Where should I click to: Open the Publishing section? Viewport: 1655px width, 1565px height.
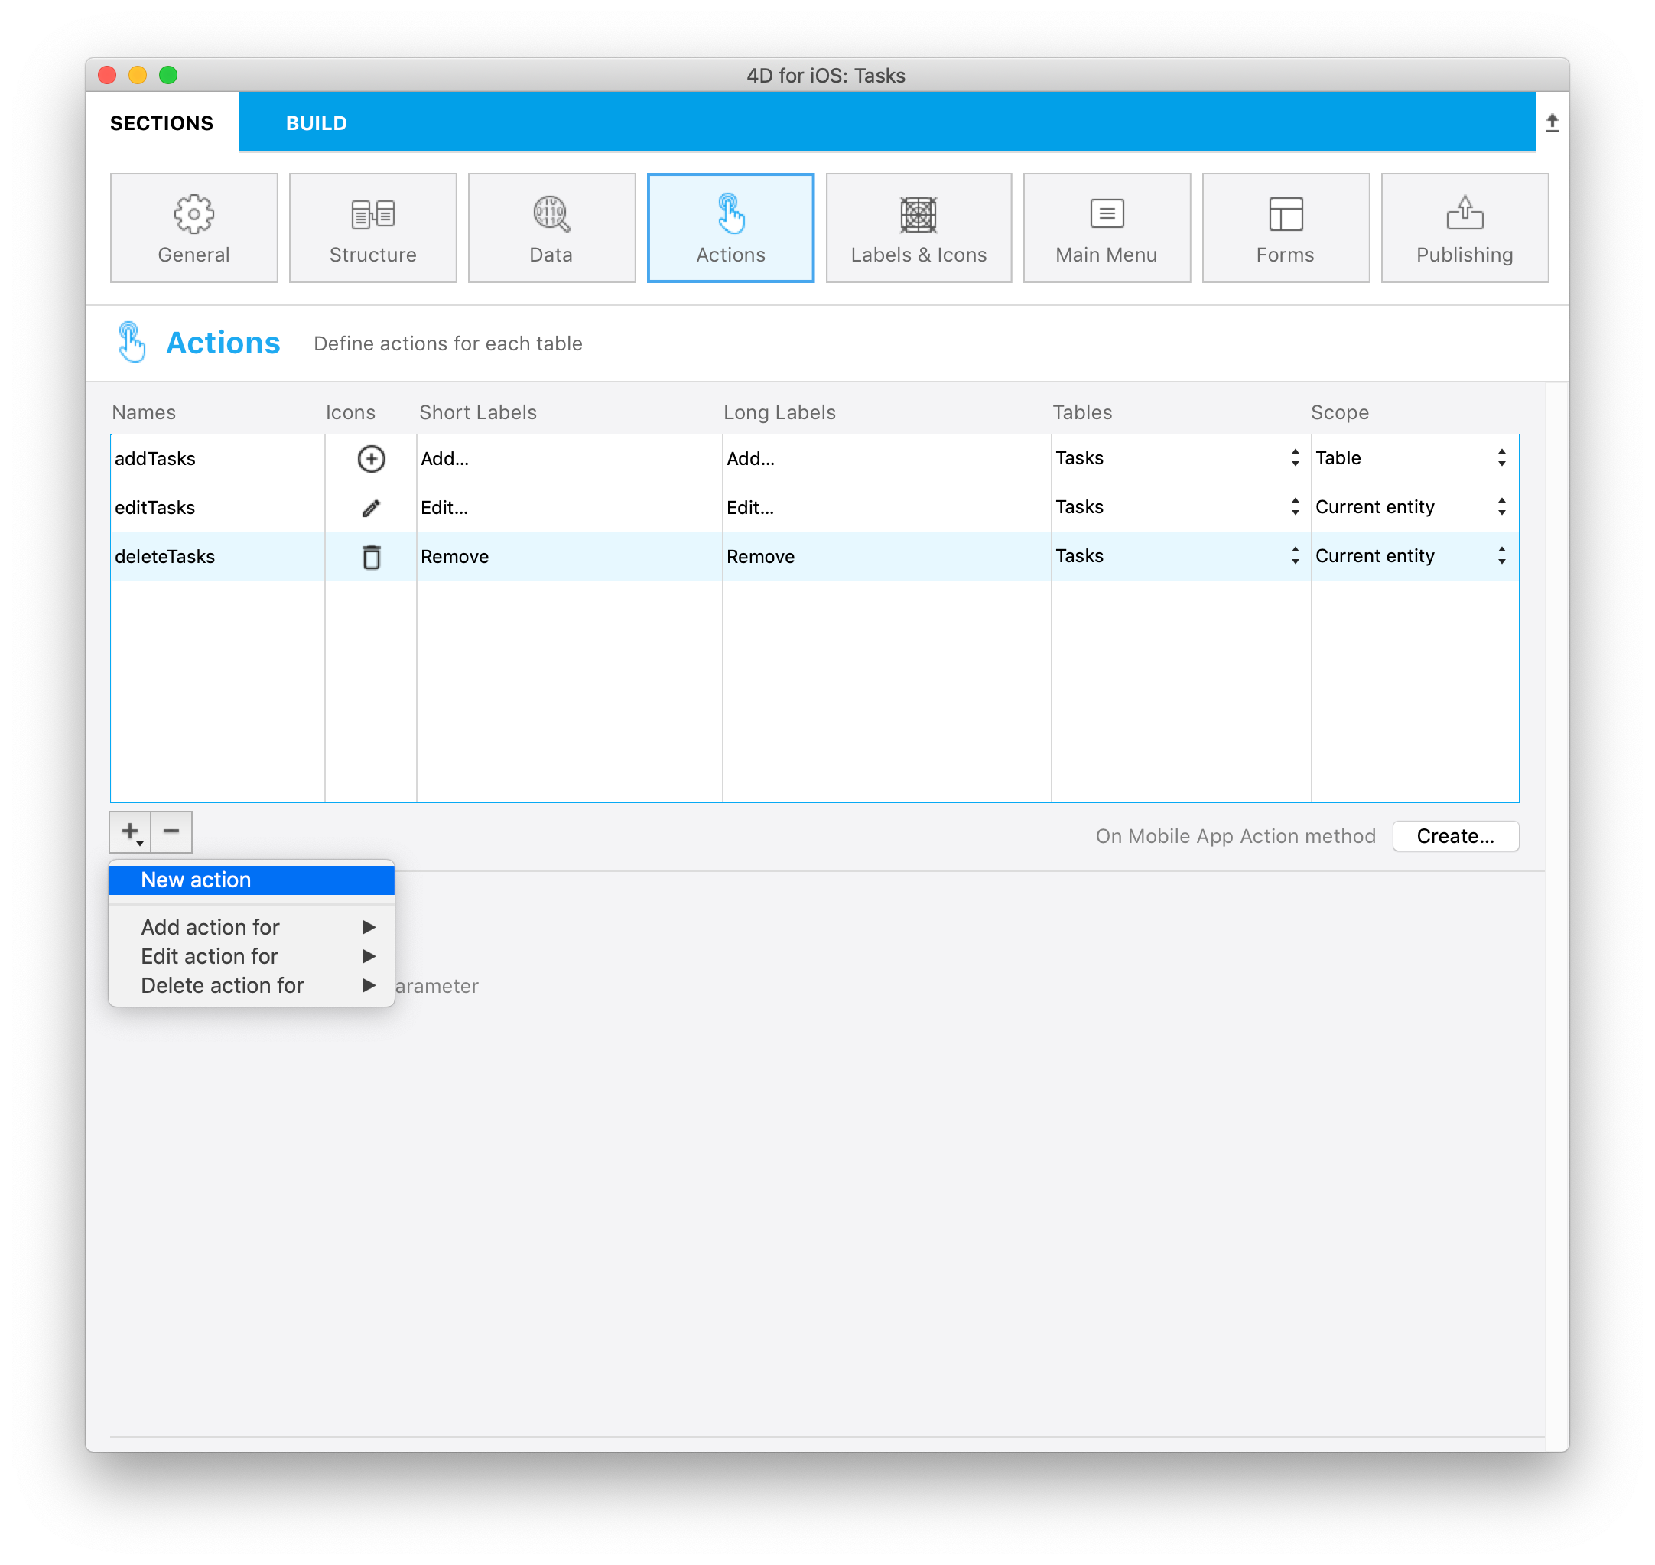click(x=1465, y=228)
